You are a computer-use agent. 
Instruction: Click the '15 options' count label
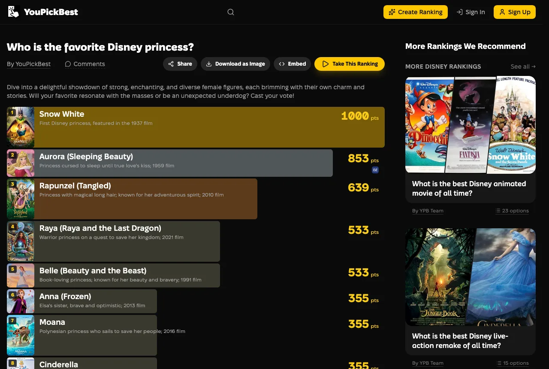(512, 363)
